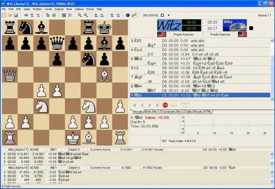Switch to the Movelist tab
Image resolution: width=275 pixels, height=189 pixels.
pyautogui.click(x=138, y=112)
